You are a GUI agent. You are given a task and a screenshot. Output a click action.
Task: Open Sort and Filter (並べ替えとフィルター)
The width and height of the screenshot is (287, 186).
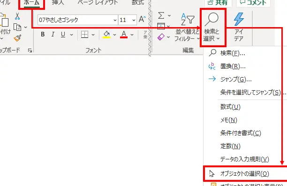click(187, 28)
